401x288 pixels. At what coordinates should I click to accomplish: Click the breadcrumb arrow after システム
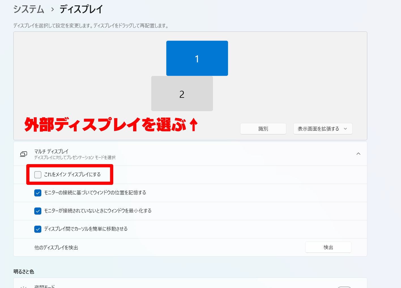point(52,9)
